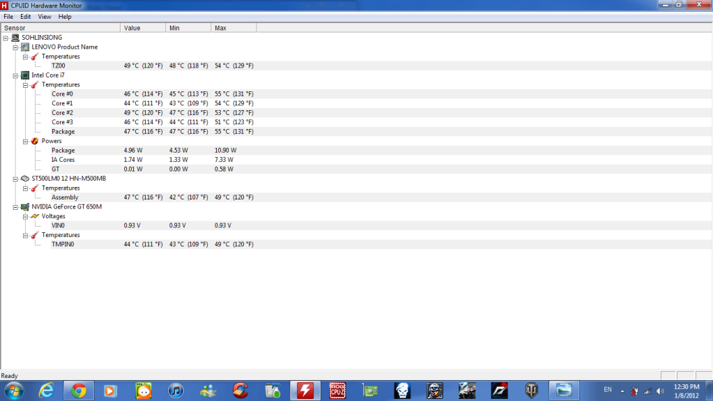Collapse the Intel Core i7 node
713x401 pixels.
pos(15,75)
